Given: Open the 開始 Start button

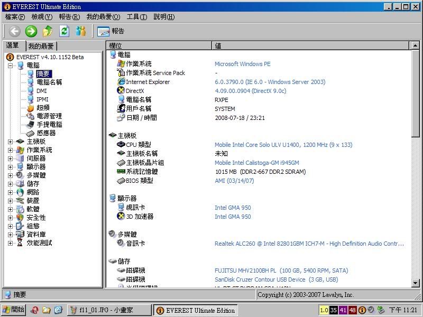Looking at the screenshot, I should pos(14,310).
